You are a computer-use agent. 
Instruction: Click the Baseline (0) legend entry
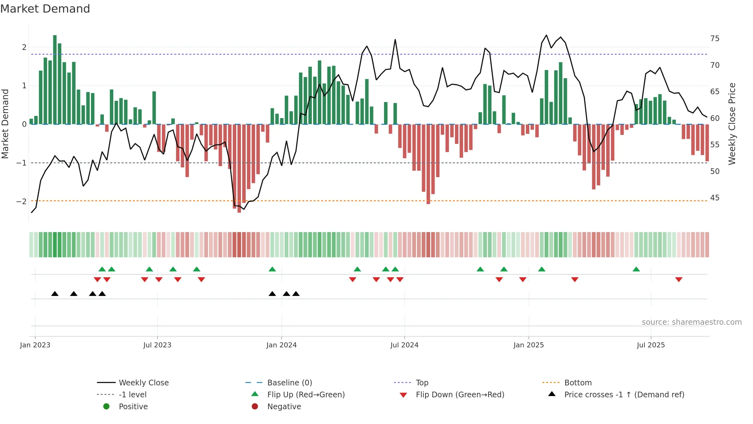point(279,383)
